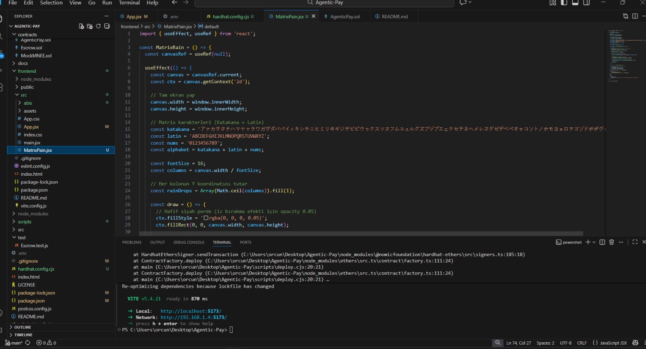Collapse all folders in Explorer
The height and width of the screenshot is (349, 646).
coord(107,26)
